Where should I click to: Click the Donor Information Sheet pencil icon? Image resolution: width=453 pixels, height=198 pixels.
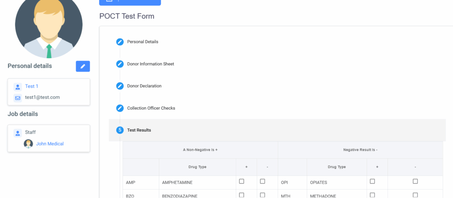click(120, 64)
